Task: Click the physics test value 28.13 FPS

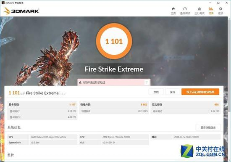Action: click(x=143, y=111)
